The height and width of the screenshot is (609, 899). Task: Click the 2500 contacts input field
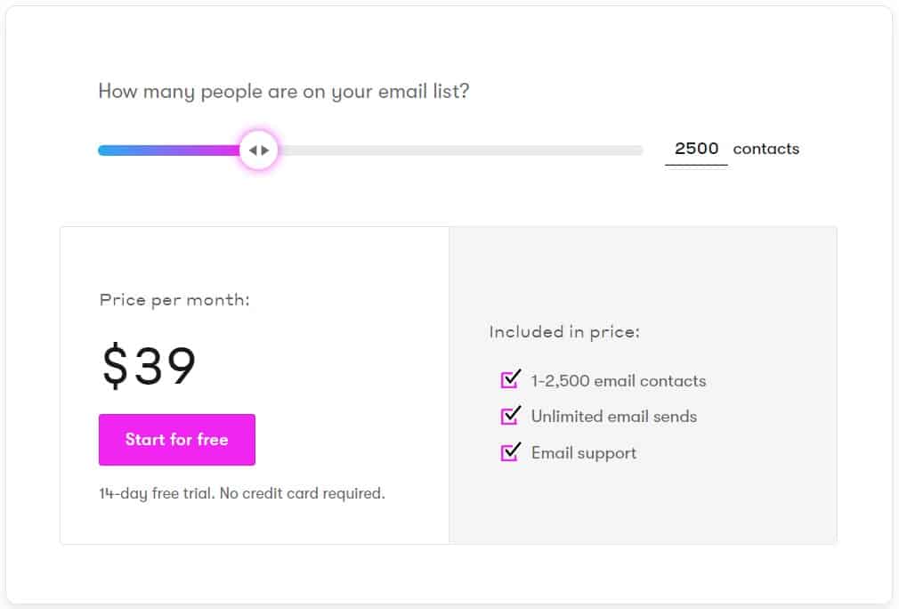[x=695, y=149]
